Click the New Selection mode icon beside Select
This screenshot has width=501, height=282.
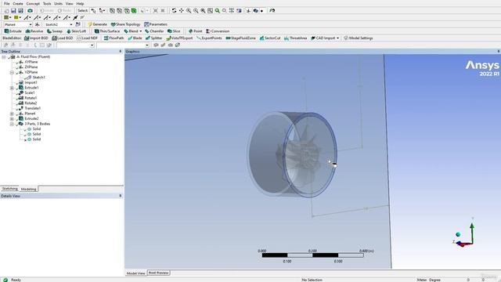93,10
